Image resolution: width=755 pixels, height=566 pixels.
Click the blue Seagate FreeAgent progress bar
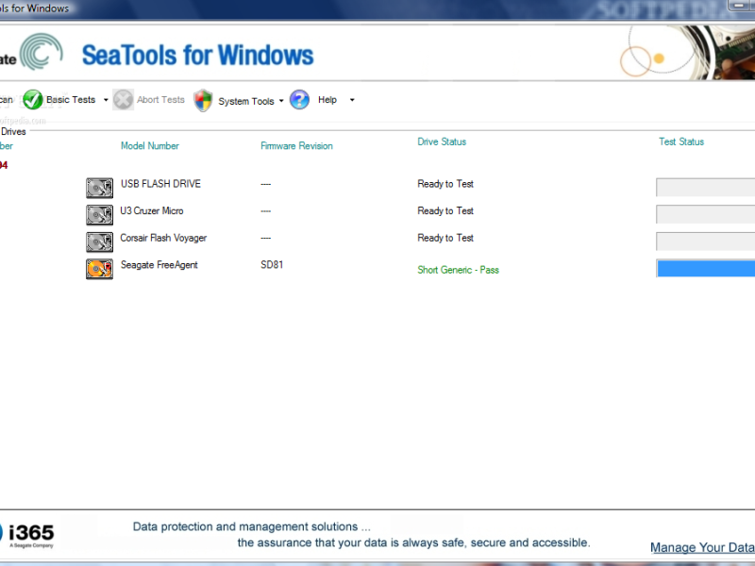click(705, 268)
